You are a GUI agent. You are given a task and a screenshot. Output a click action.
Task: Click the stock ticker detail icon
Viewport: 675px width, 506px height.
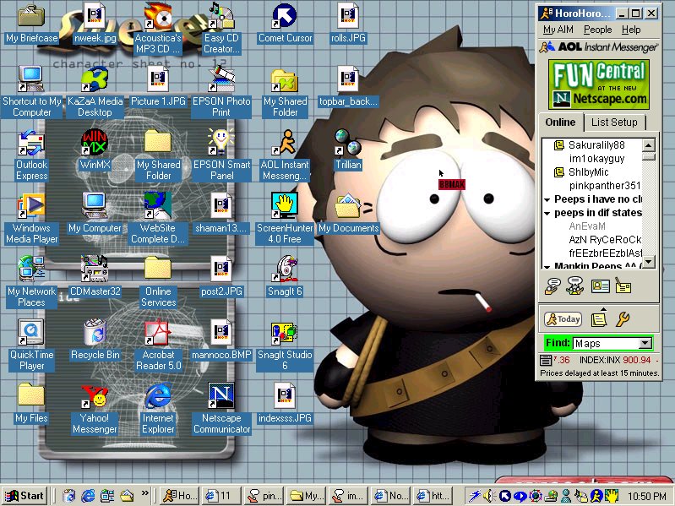(x=546, y=360)
